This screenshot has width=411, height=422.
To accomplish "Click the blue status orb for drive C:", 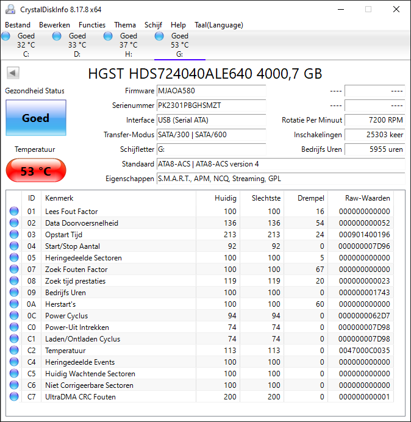I will tap(5, 36).
